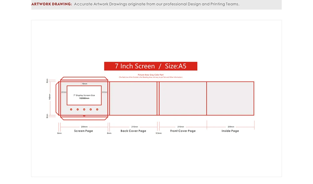Screen dimensions: 313x184
Task: Click the gray Front Cover Page panel
Action: tap(183, 98)
